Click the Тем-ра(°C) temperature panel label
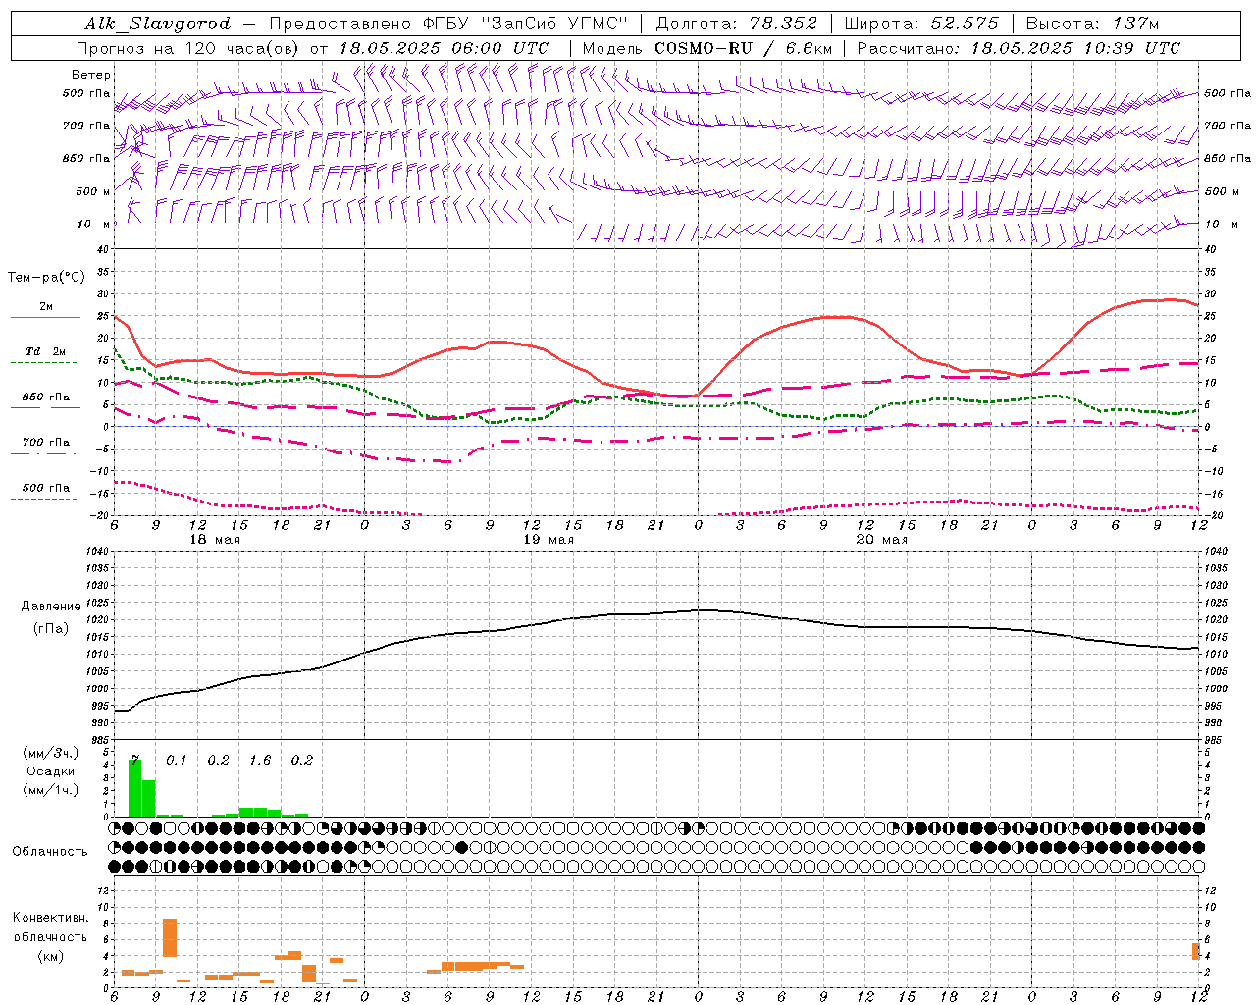 coord(46,278)
